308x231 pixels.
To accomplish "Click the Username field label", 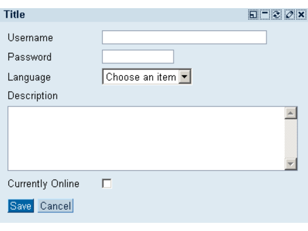I will point(31,37).
